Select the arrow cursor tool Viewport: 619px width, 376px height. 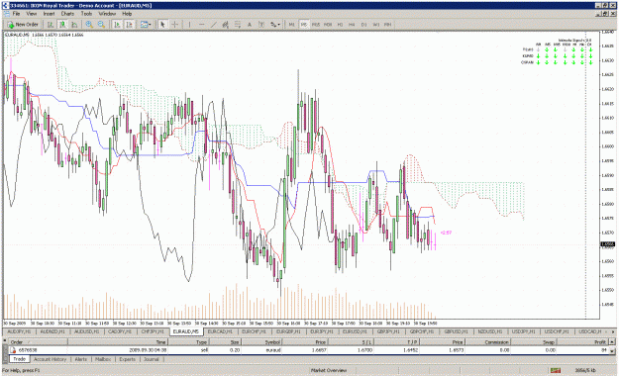click(x=162, y=25)
